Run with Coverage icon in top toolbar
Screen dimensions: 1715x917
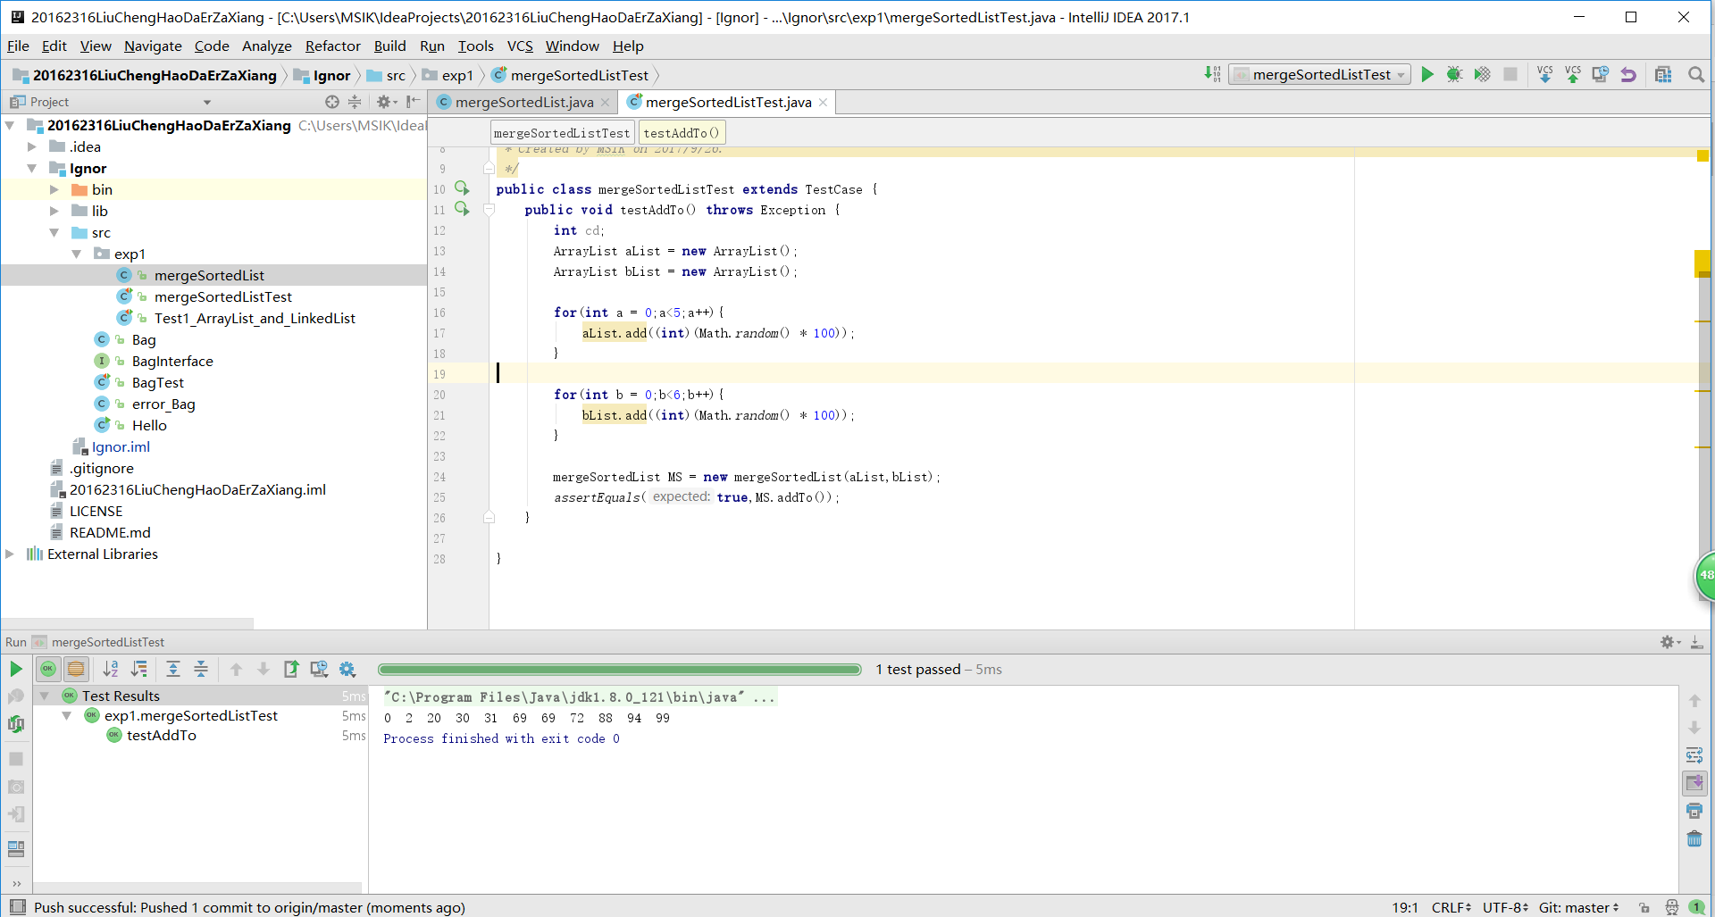(1482, 74)
